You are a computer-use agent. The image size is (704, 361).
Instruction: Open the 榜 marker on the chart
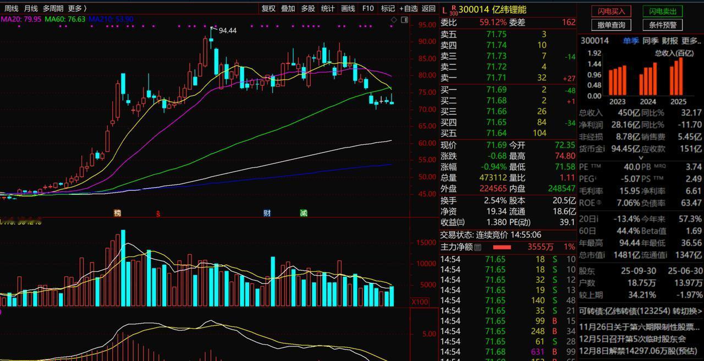(117, 213)
